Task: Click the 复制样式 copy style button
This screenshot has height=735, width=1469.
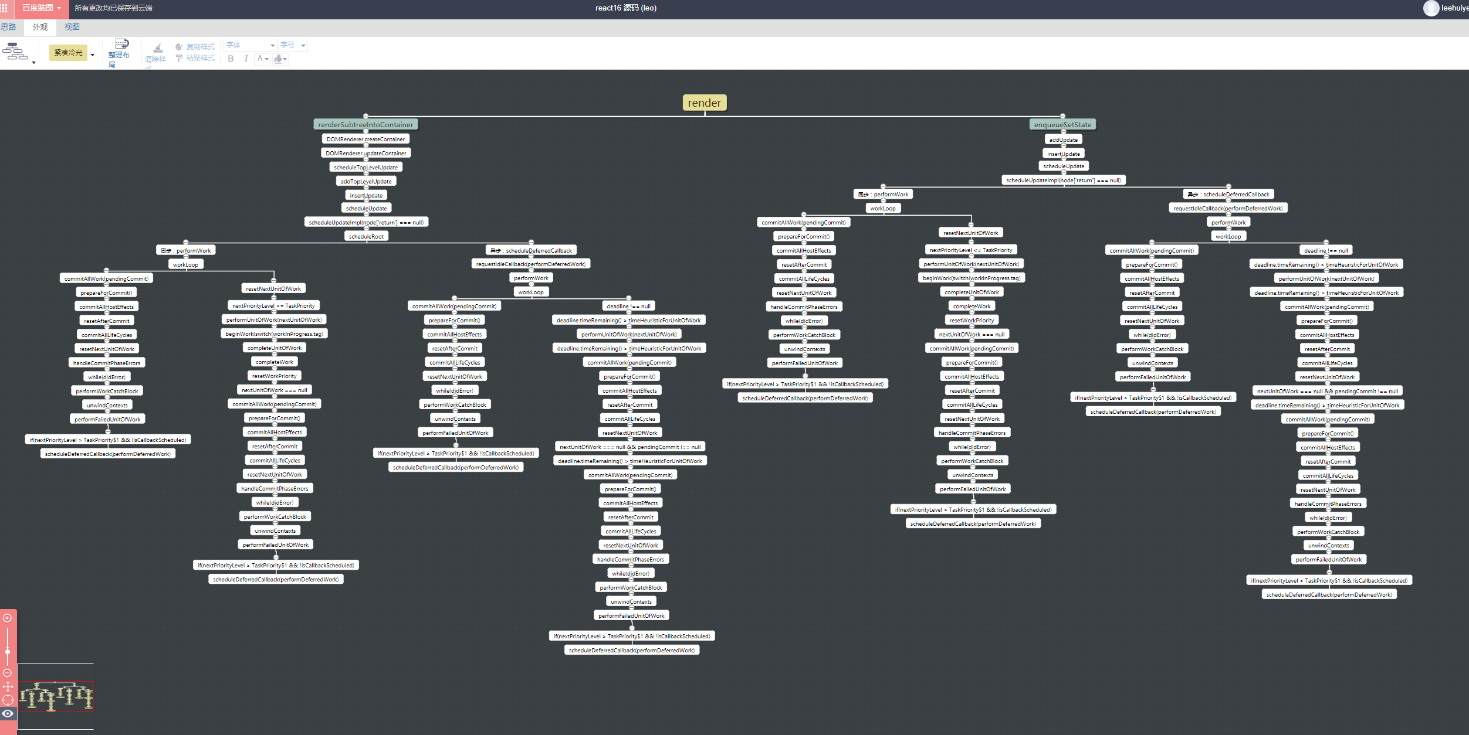Action: 195,46
